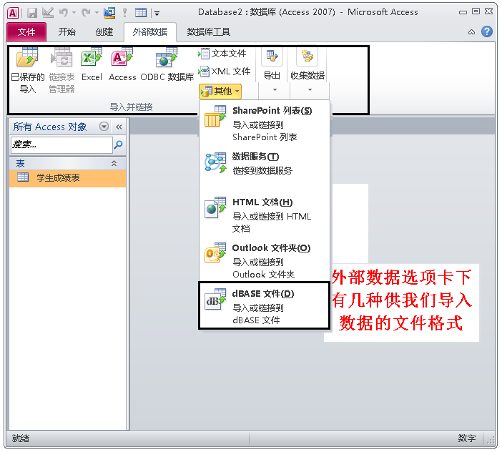Click the Access application logo icon
This screenshot has height=452, width=502.
[x=13, y=13]
